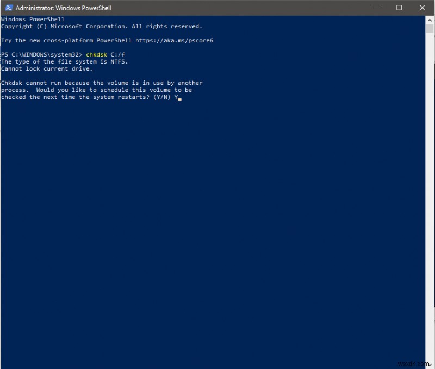Click the yellow "chkdsk" command text
This screenshot has width=435, height=369.
pos(96,55)
